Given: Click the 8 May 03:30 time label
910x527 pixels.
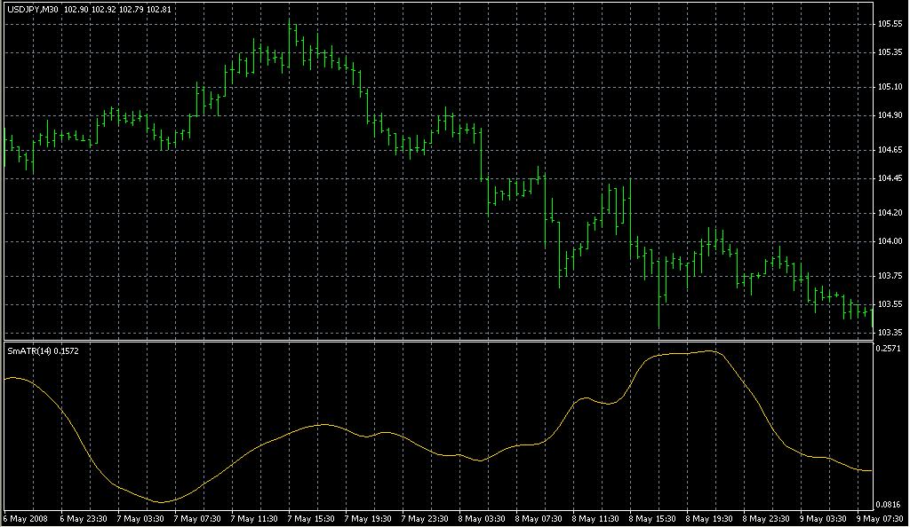Looking at the screenshot, I should click(484, 518).
